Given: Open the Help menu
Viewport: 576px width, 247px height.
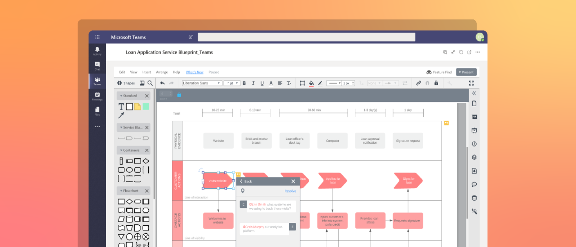Looking at the screenshot, I should [x=176, y=72].
